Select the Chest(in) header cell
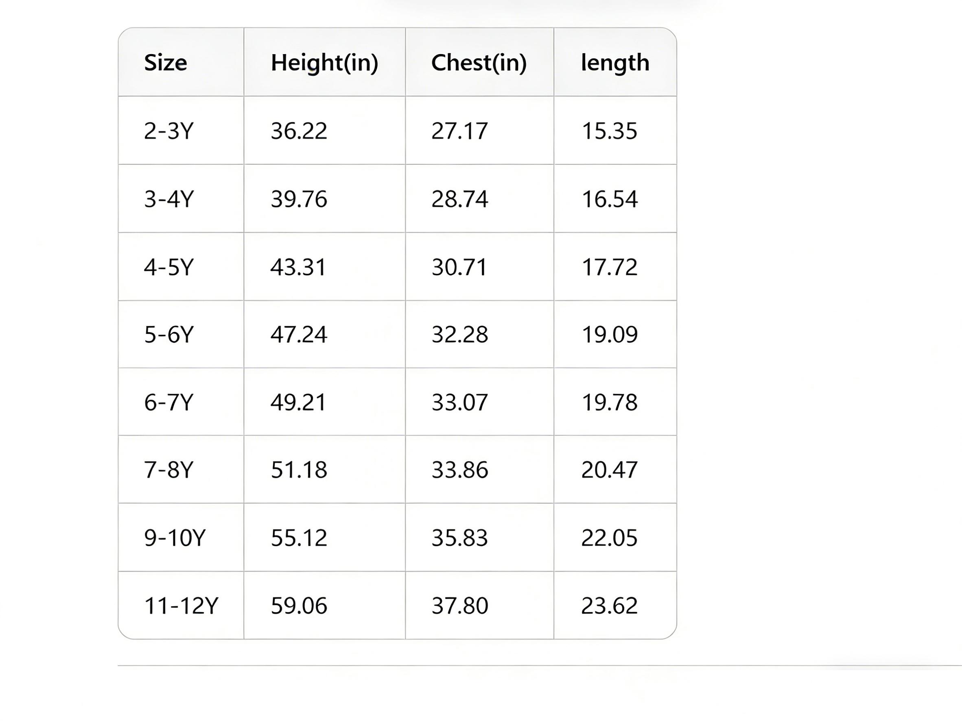Screen dimensions: 962x721 pos(479,63)
